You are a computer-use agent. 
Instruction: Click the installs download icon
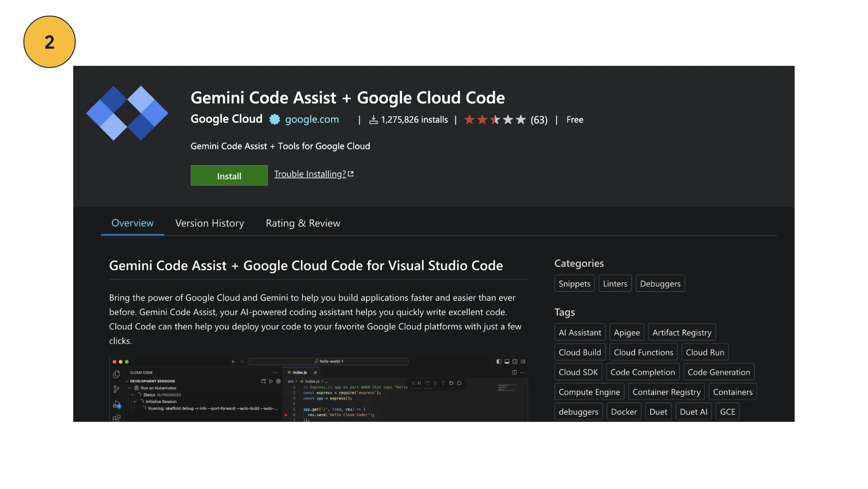pos(373,120)
